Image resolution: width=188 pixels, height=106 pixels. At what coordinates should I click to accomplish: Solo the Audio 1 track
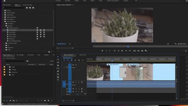pos(79,82)
